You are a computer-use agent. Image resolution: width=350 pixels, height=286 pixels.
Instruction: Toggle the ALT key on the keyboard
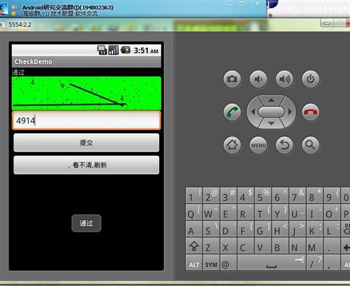click(194, 263)
